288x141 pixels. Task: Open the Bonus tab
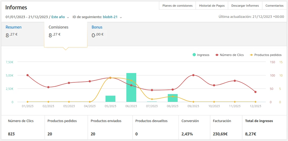97,27
